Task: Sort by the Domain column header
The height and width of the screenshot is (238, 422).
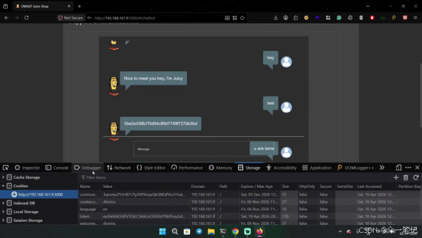Action: 203,186
